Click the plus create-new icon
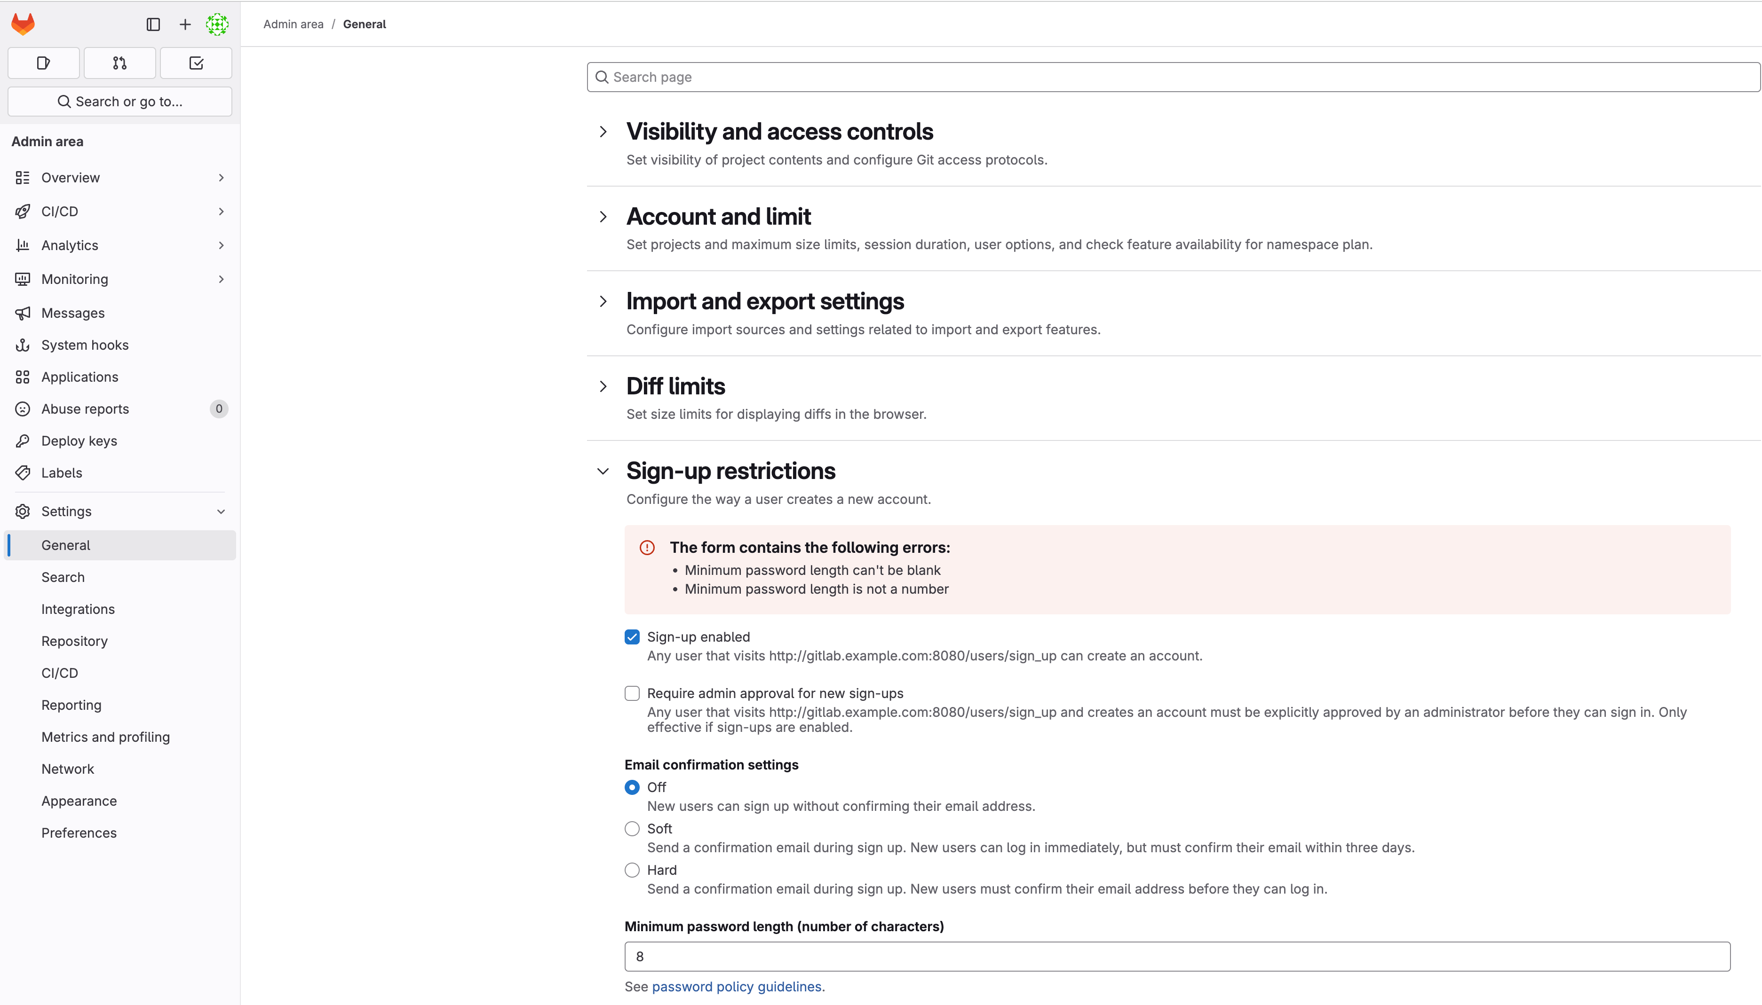Viewport: 1762px width, 1005px height. (185, 24)
